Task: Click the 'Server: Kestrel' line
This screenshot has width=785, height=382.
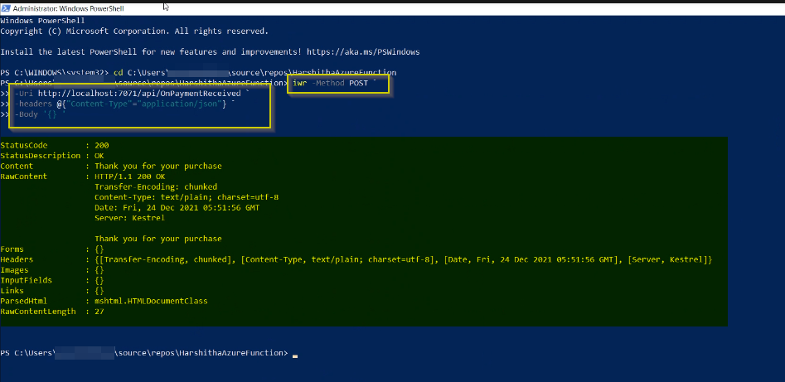Action: [x=129, y=218]
